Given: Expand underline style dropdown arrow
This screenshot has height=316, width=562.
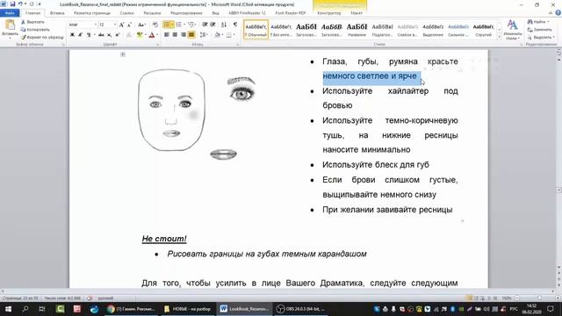Looking at the screenshot, I should 94,35.
